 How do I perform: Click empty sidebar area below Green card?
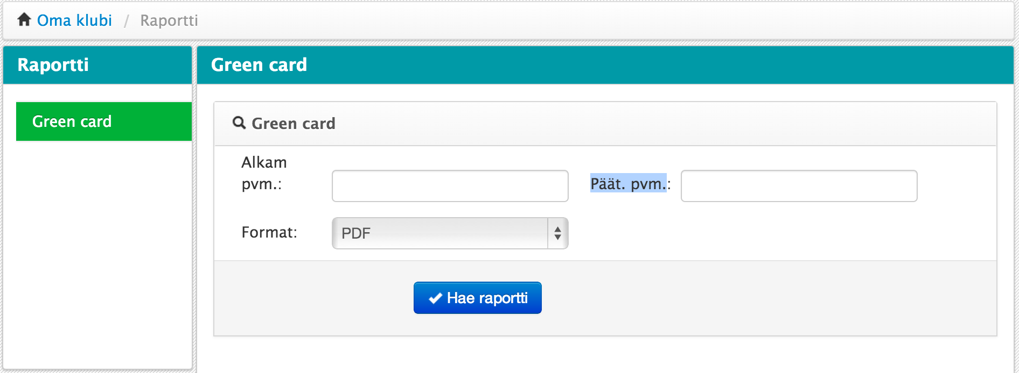click(97, 253)
